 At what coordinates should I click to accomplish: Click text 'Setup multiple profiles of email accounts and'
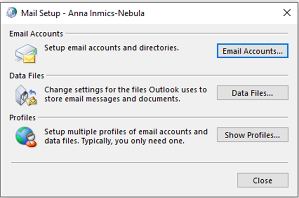tap(126, 132)
